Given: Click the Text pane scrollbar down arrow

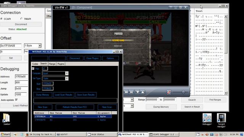Looking at the screenshot, I should pos(226,93).
